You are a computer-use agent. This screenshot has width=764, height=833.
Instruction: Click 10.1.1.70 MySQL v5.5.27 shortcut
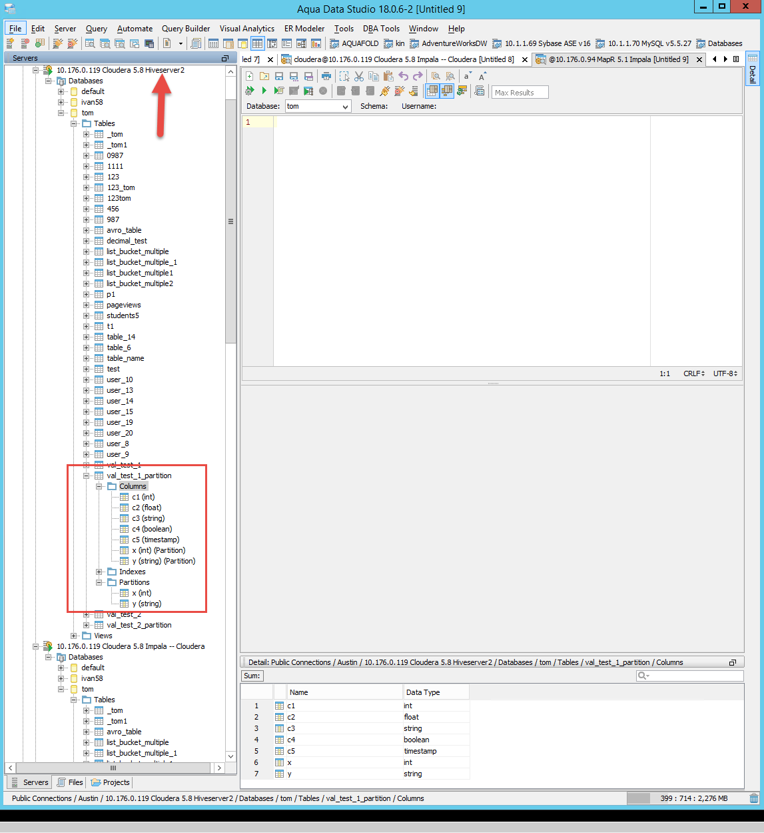tap(643, 43)
